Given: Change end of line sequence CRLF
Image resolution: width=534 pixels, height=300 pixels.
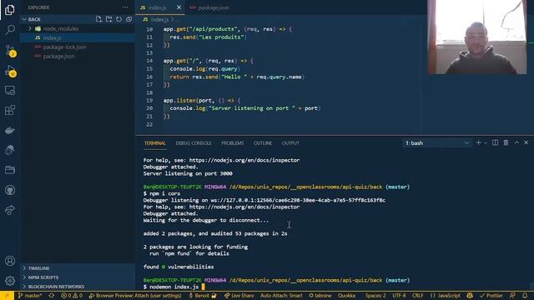Looking at the screenshot, I should point(417,296).
